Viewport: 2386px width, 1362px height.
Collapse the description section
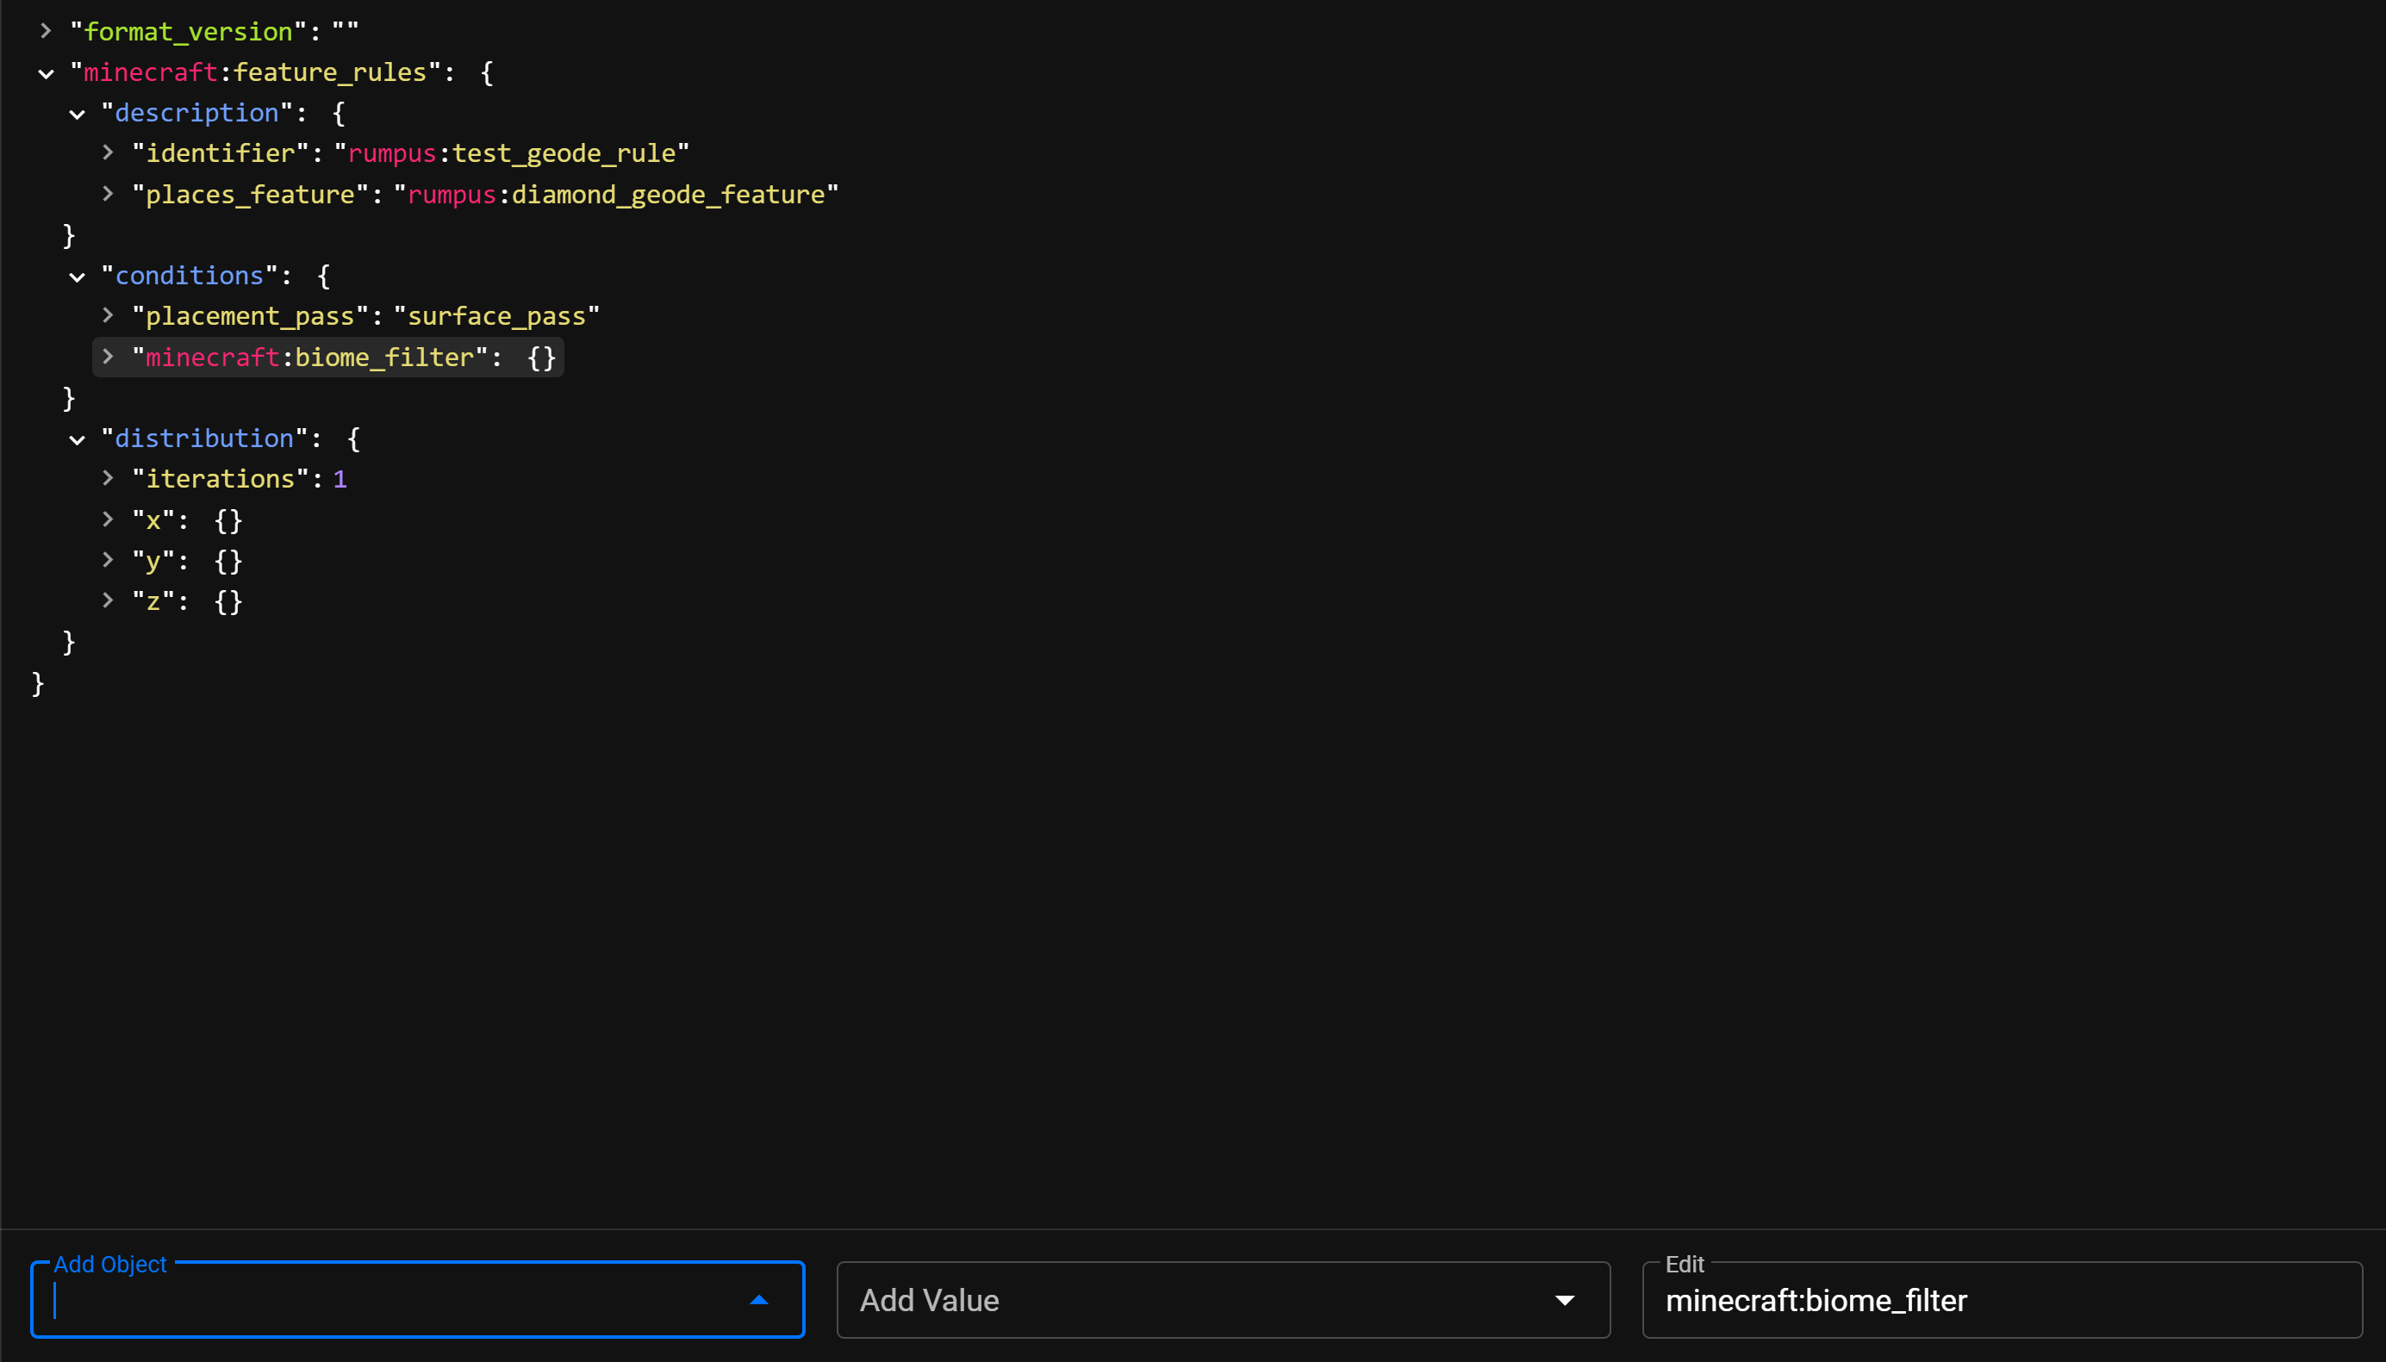pos(77,114)
